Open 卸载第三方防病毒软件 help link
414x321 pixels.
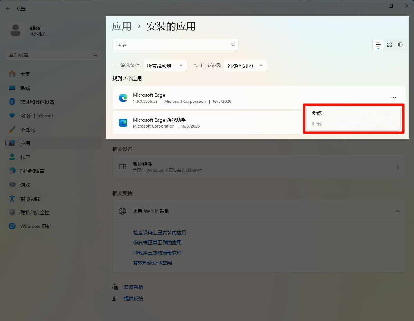coord(157,253)
